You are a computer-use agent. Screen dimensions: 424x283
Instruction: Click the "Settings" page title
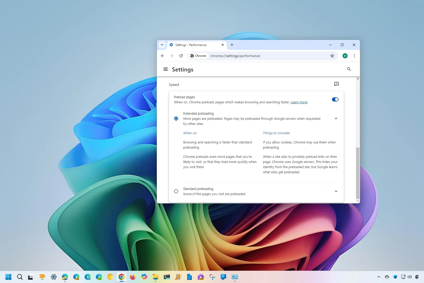[x=183, y=69]
